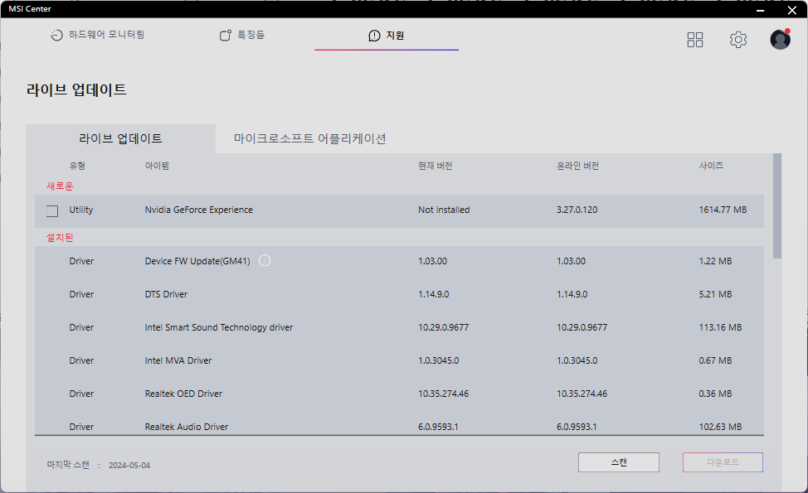Click the 현재 버전 column header
Screen dimensions: 808x493
(x=436, y=166)
